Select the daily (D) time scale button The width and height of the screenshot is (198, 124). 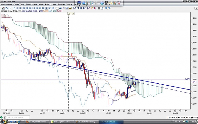[x=47, y=8]
